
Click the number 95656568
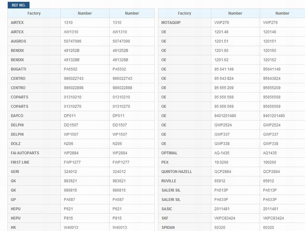point(272,97)
